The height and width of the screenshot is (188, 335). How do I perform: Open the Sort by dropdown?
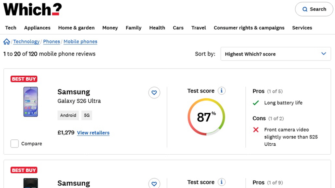276,54
